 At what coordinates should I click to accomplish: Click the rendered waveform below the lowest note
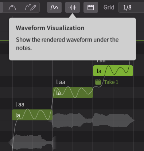pos(32,142)
